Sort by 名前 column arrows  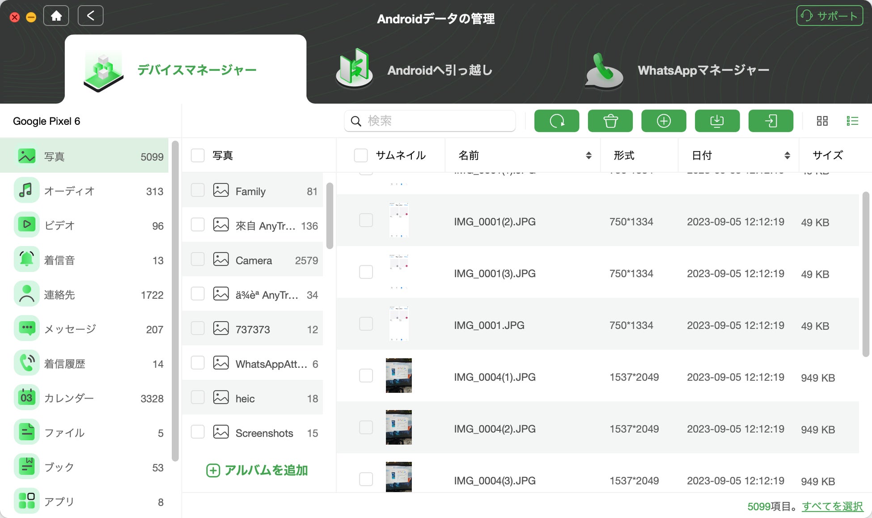pyautogui.click(x=588, y=155)
